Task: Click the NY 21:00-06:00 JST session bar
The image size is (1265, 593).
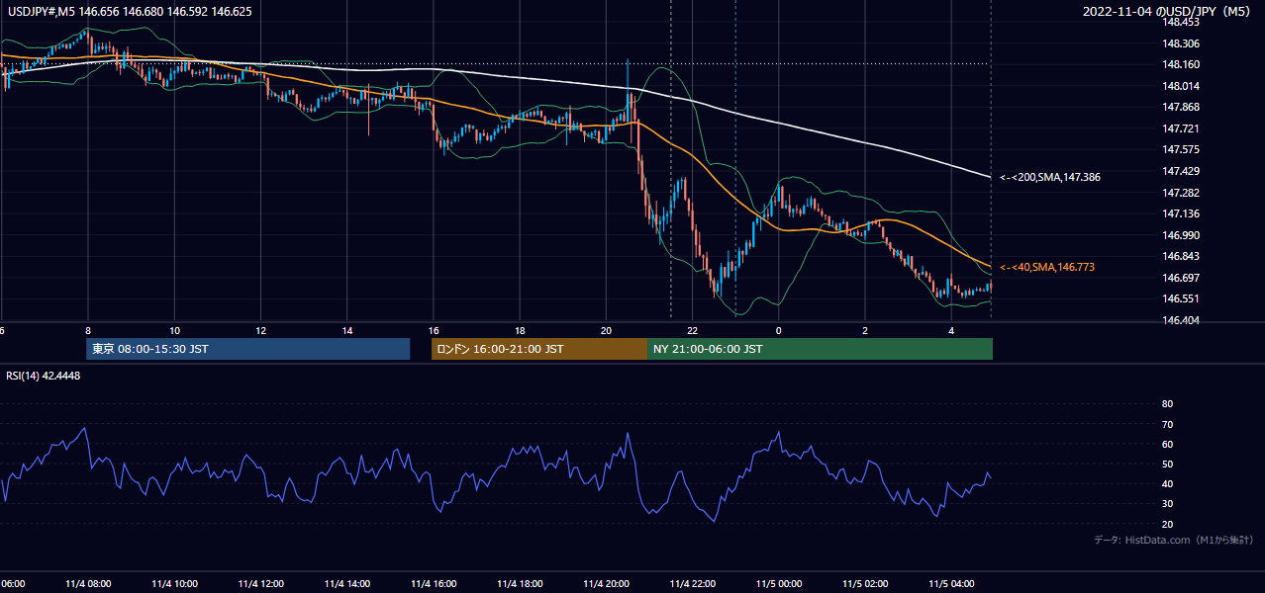Action: (x=820, y=349)
